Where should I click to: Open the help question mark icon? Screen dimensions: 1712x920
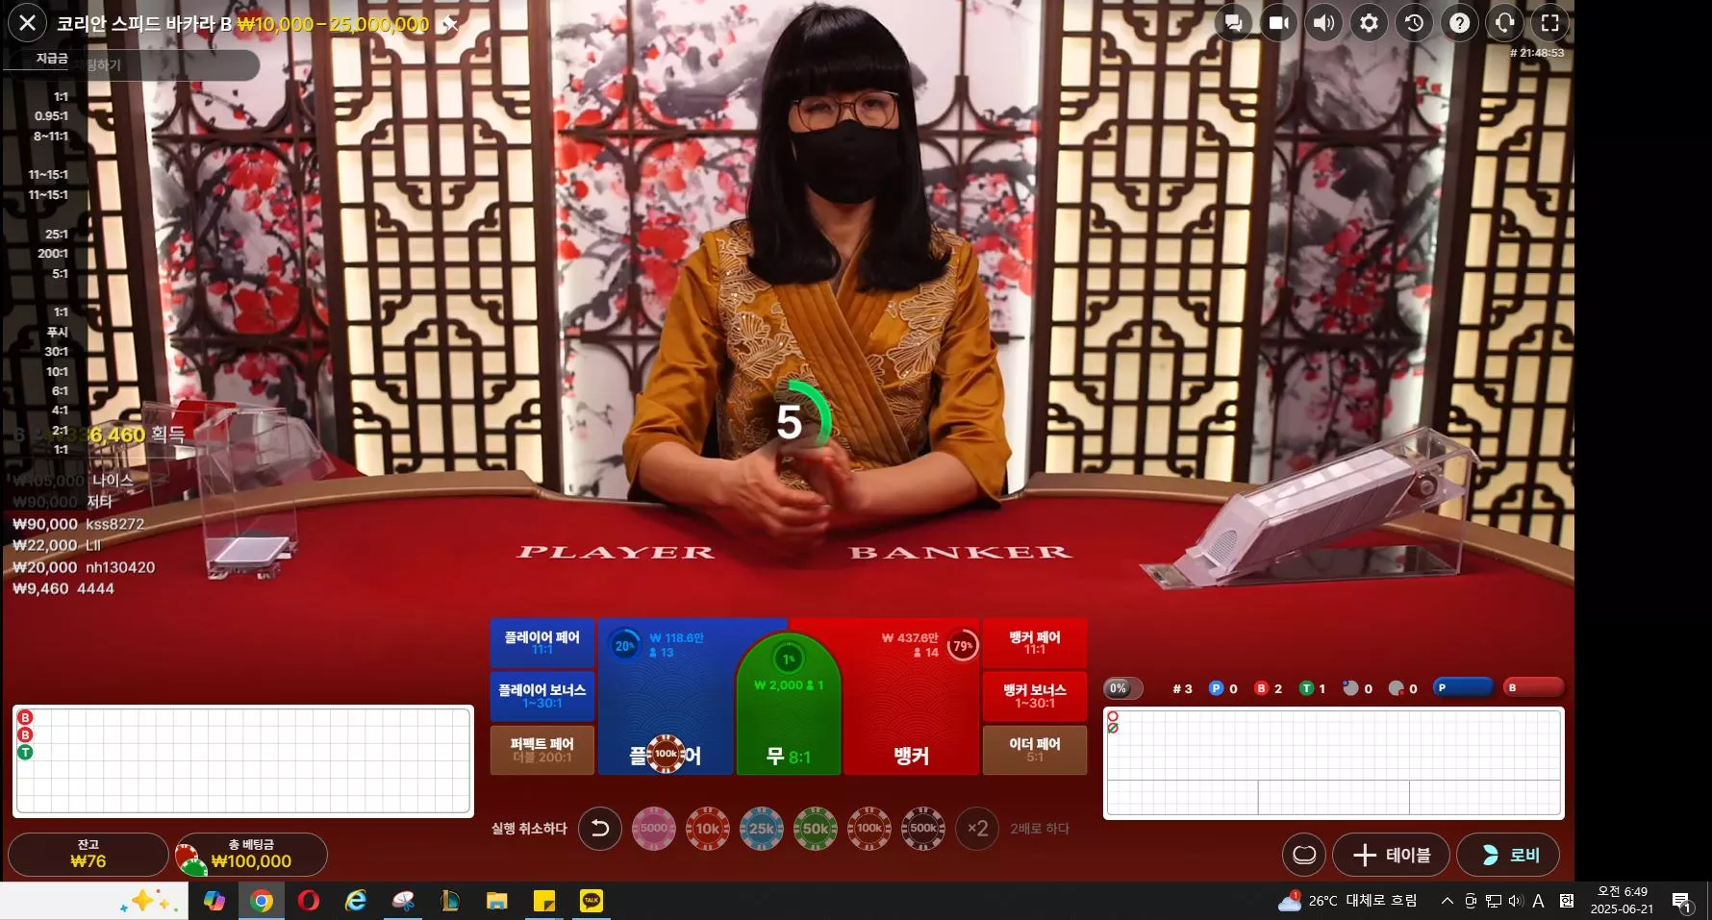(x=1460, y=23)
